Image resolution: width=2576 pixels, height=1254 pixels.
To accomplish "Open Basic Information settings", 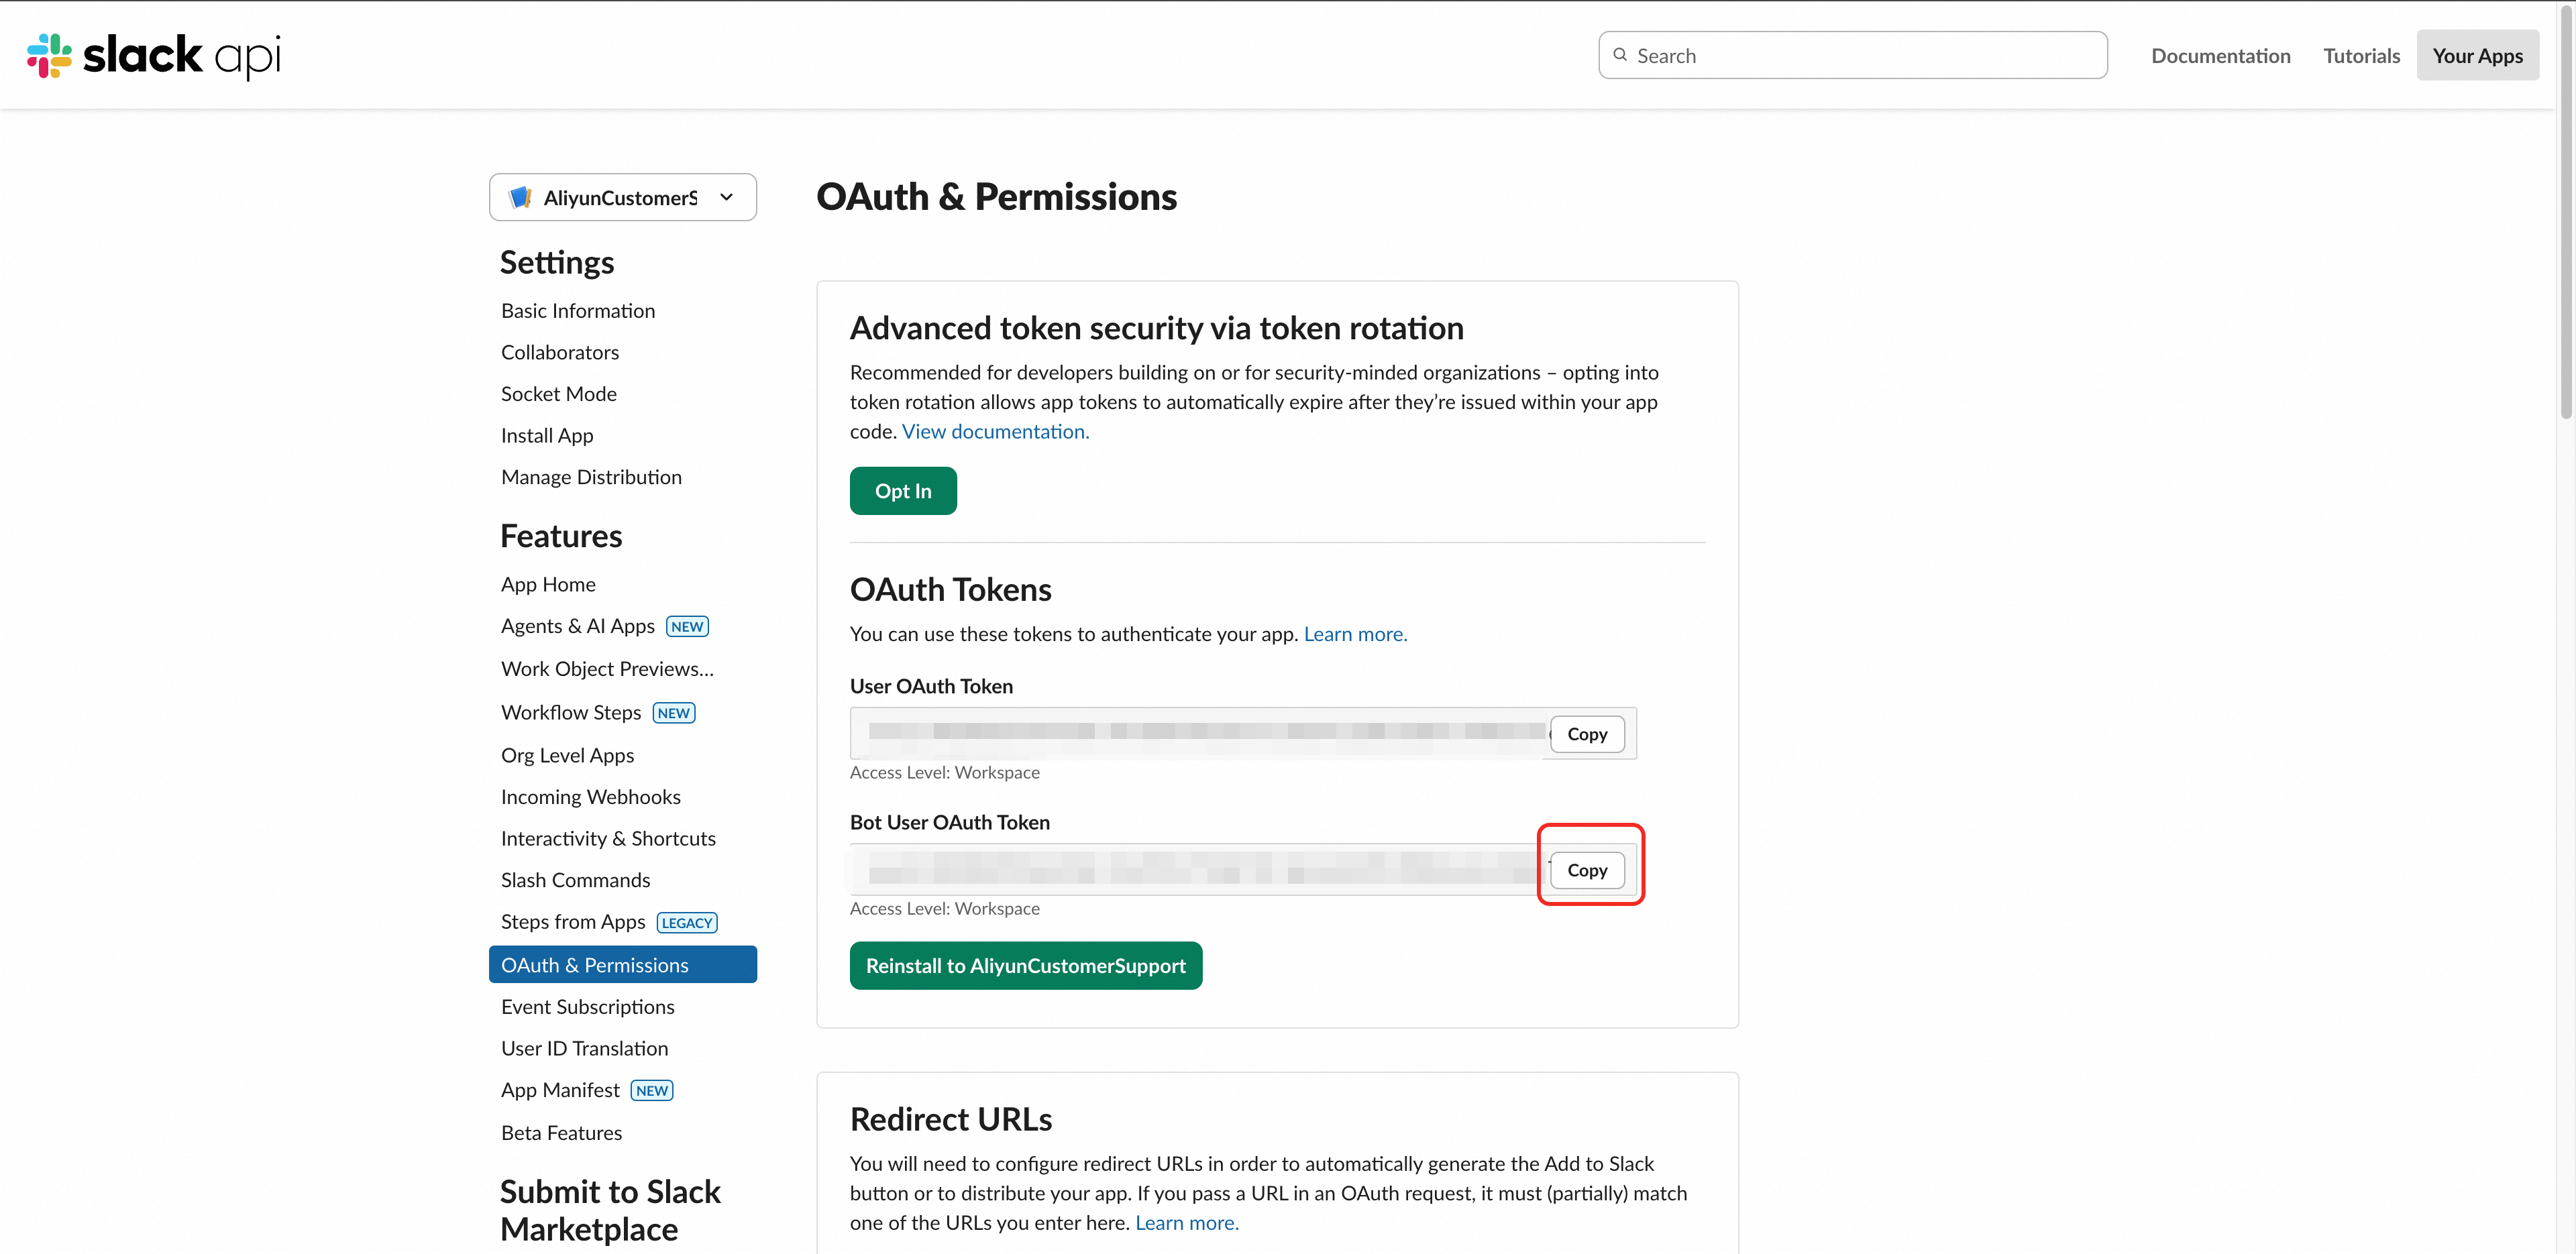I will click(578, 310).
